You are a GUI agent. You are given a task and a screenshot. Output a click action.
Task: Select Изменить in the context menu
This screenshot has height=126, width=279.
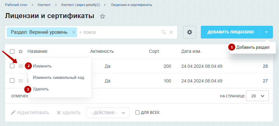[42, 66]
